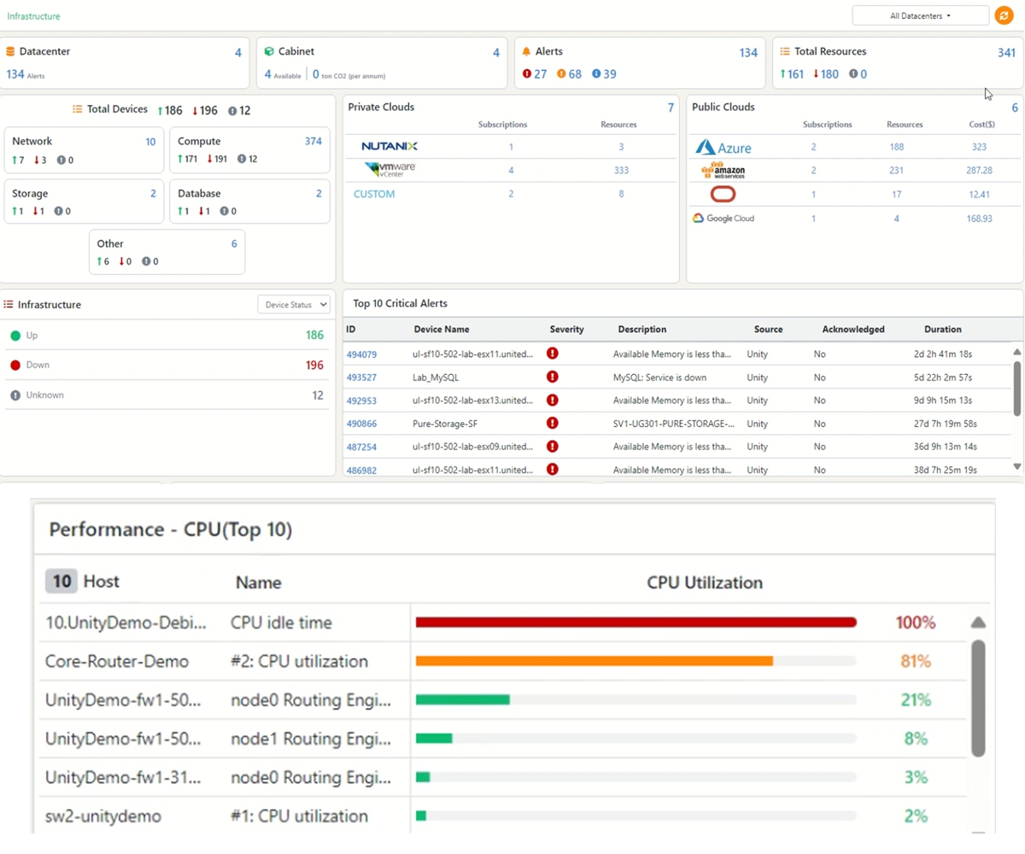Click the Google Cloud logo
Viewport: 1025px width, 854px height.
(x=723, y=219)
